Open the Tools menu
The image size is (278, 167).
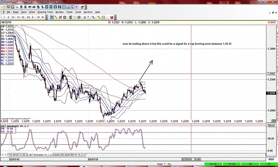78,12
